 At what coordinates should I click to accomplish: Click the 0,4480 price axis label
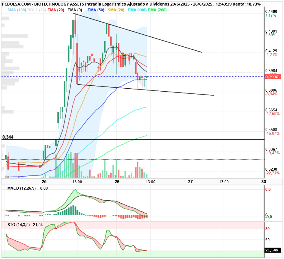271,11
